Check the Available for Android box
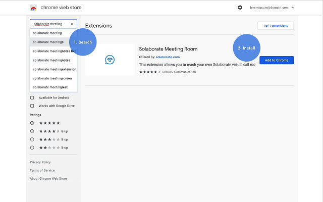The width and height of the screenshot is (323, 202). click(x=32, y=97)
